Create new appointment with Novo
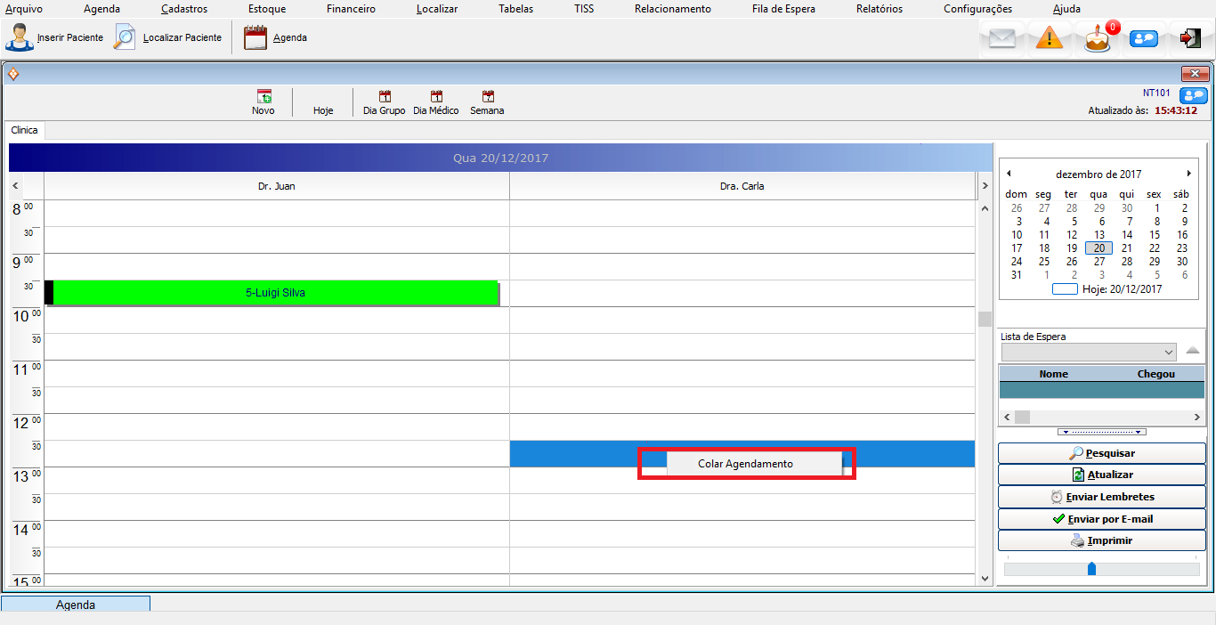 [x=263, y=102]
